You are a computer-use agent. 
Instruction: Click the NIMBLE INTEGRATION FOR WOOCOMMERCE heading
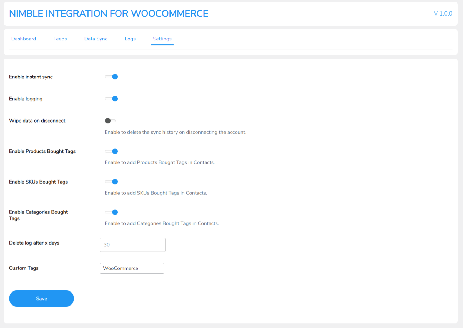[108, 13]
